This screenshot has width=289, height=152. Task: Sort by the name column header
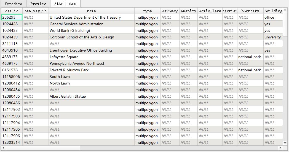coord(92,11)
